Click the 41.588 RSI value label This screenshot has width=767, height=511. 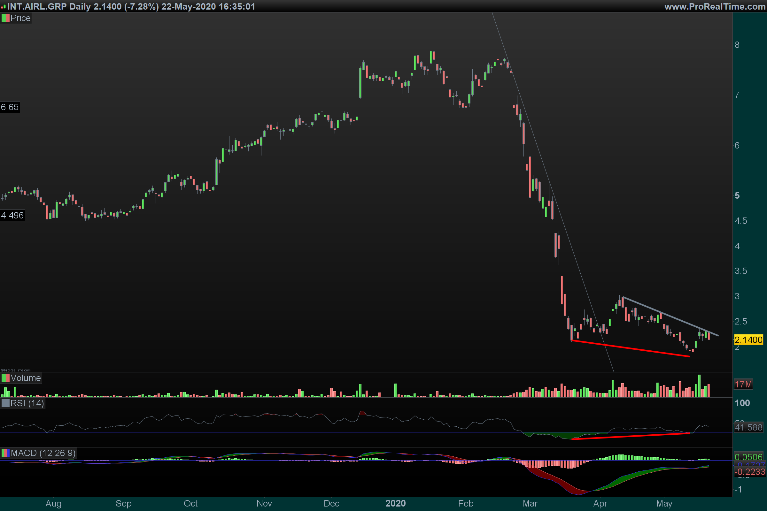click(748, 427)
